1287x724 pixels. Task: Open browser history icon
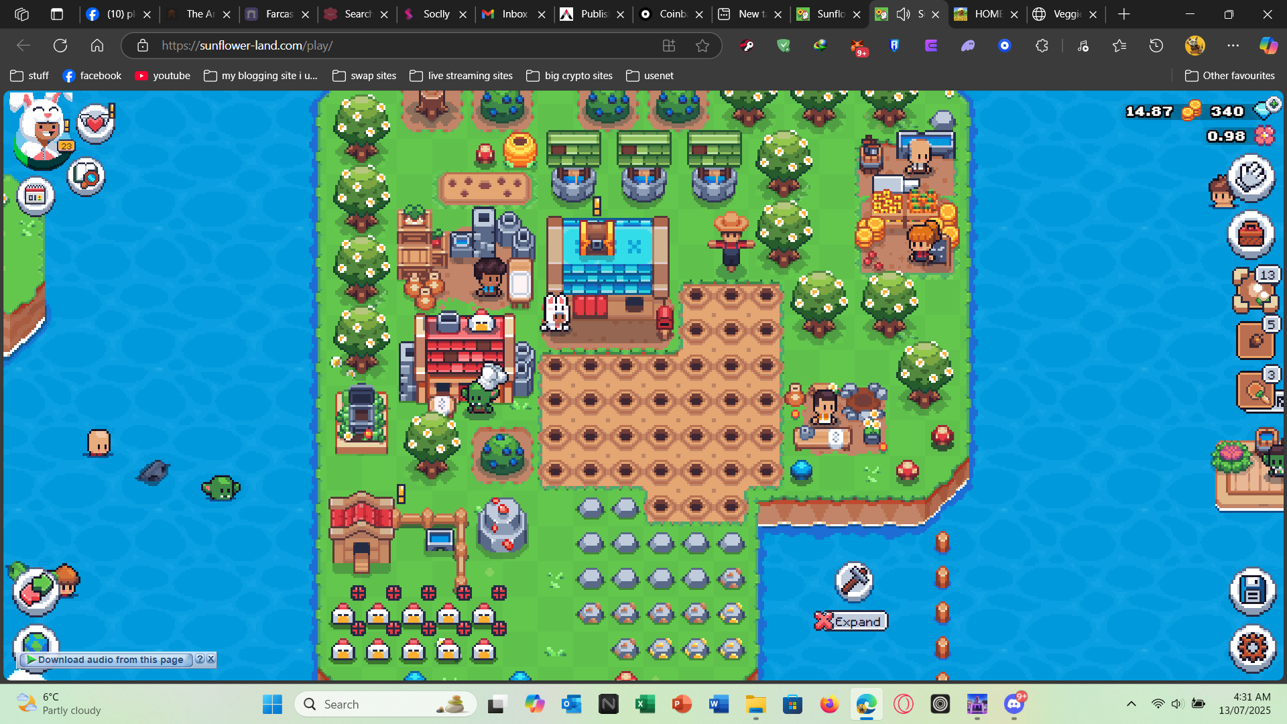pos(1156,46)
